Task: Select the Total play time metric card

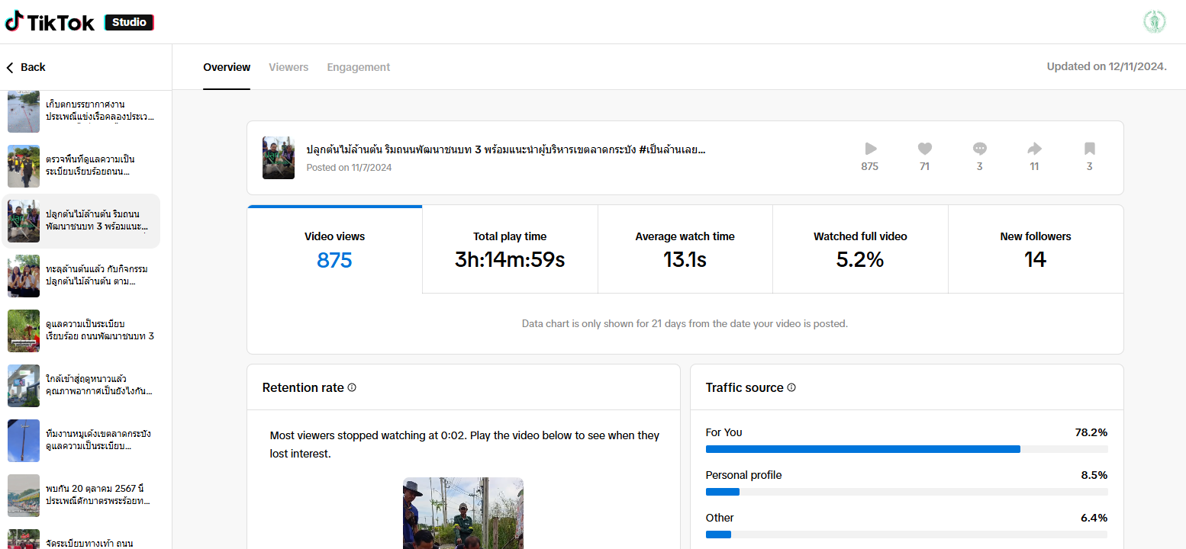Action: 510,249
